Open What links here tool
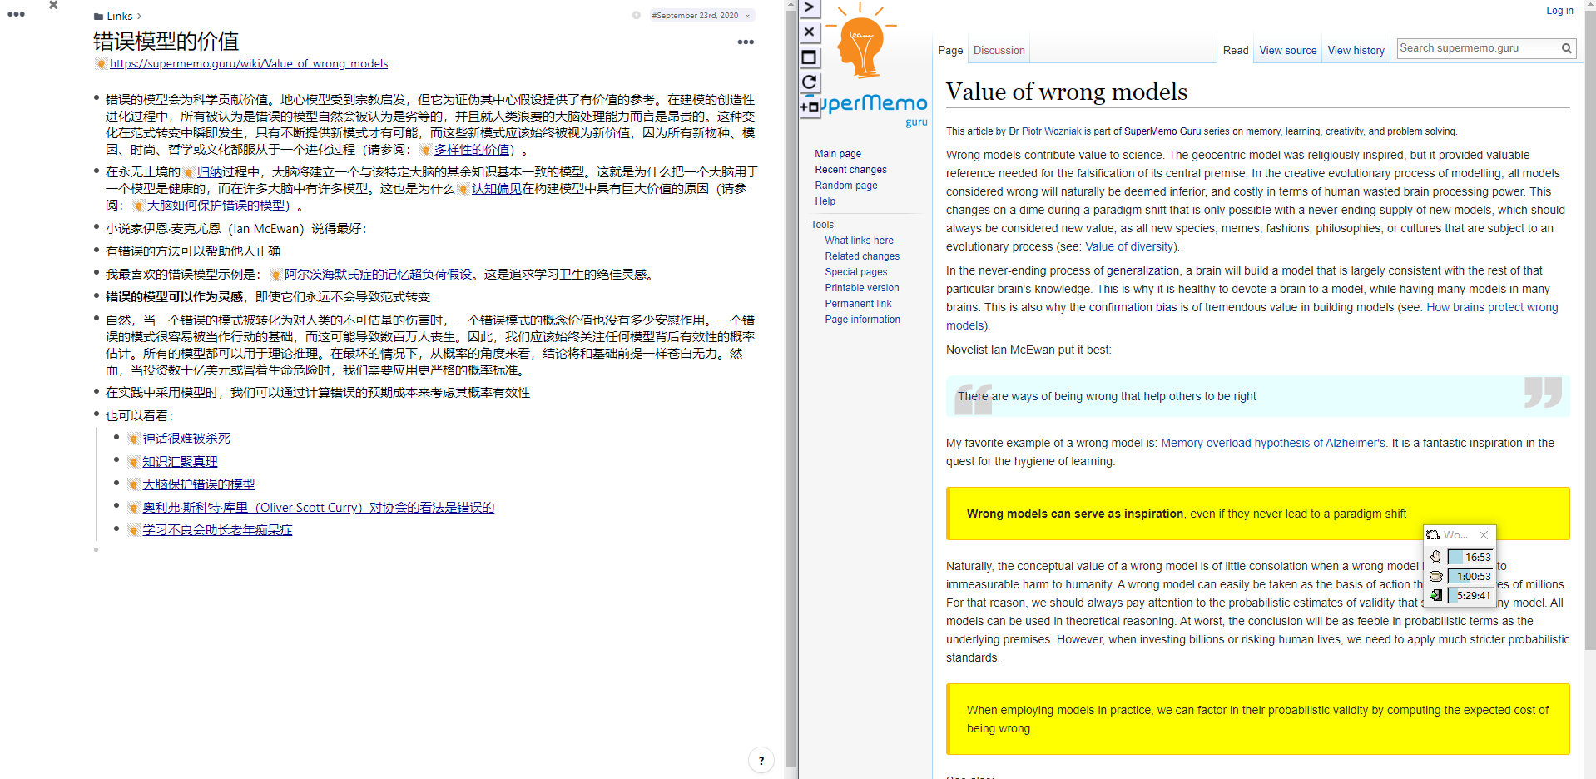The height and width of the screenshot is (779, 1596). [859, 241]
